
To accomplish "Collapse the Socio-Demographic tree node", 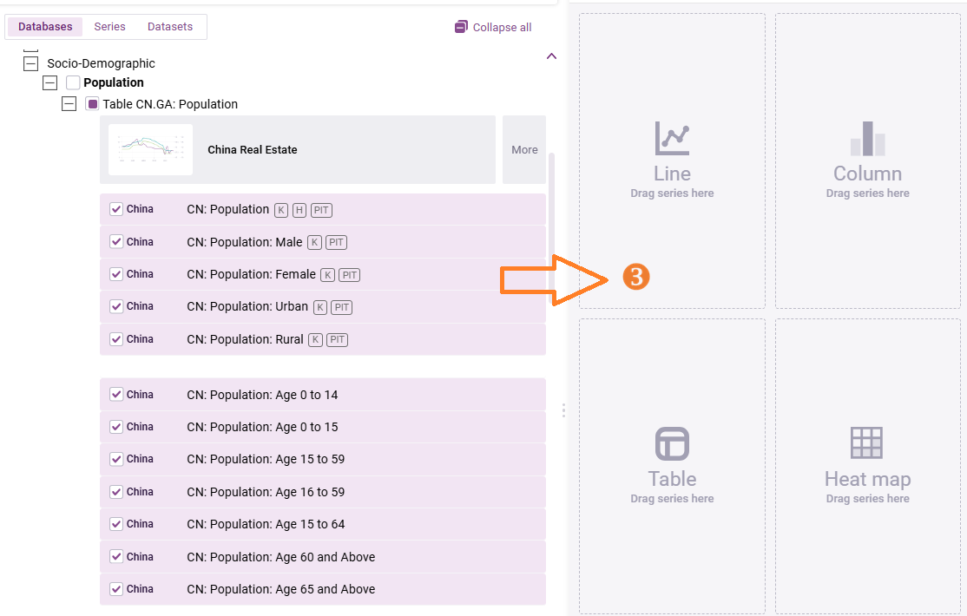I will (31, 63).
